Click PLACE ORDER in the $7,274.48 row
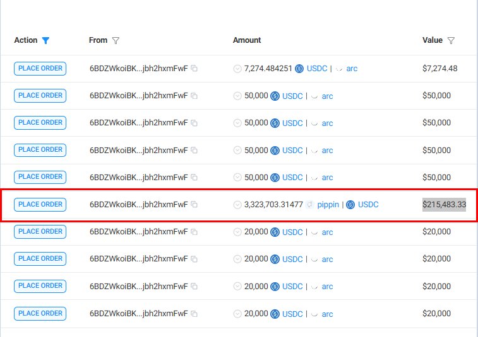 40,69
